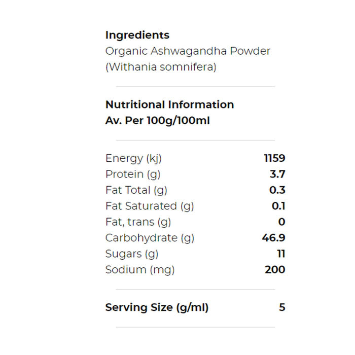Image resolution: width=355 pixels, height=355 pixels.
Task: Click the Fat Saturated (g) label
Action: (150, 206)
